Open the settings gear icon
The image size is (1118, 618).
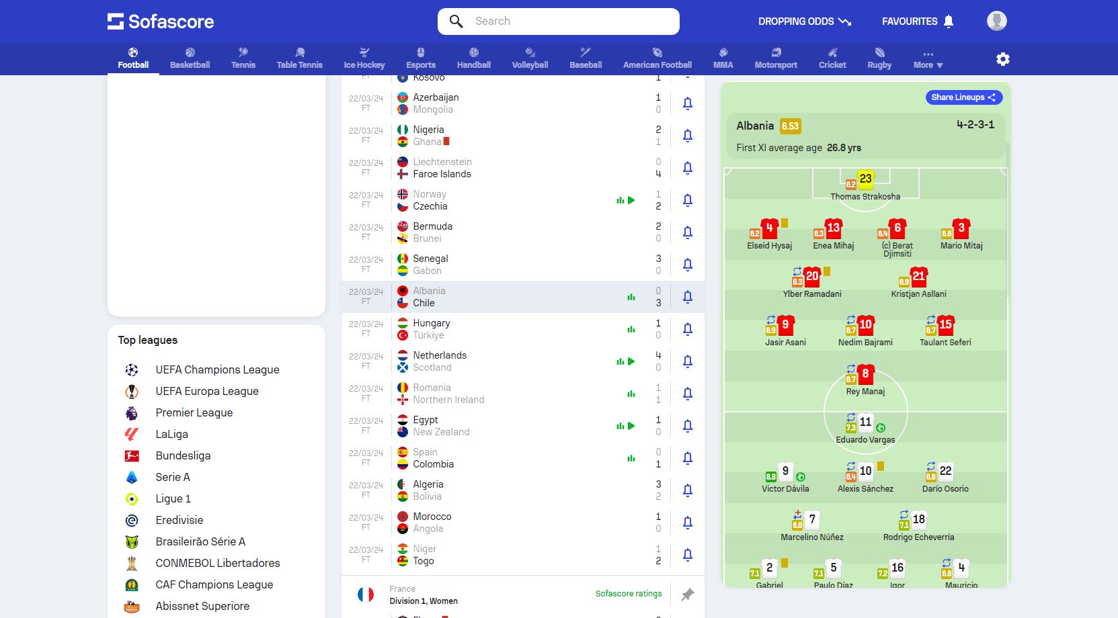click(1002, 59)
